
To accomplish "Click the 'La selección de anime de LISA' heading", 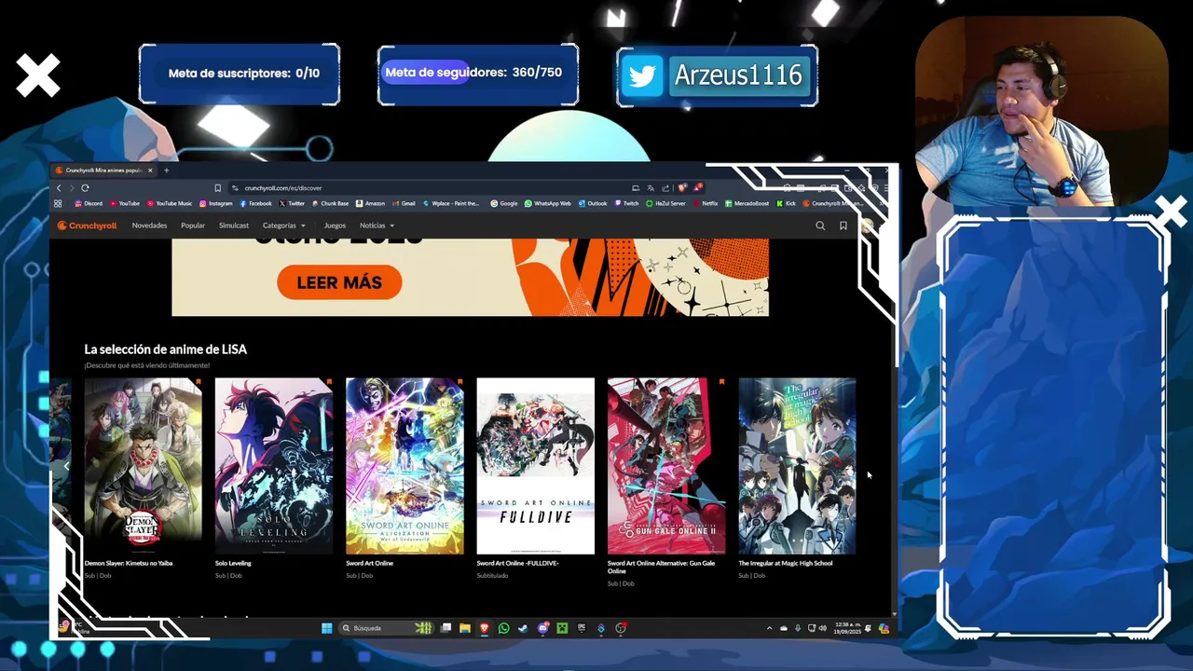I will (x=166, y=349).
